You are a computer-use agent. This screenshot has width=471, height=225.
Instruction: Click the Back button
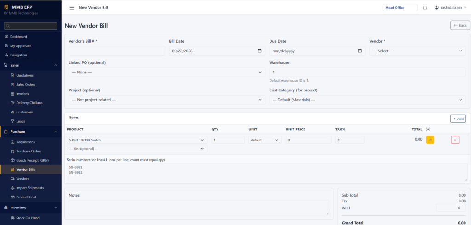[460, 26]
